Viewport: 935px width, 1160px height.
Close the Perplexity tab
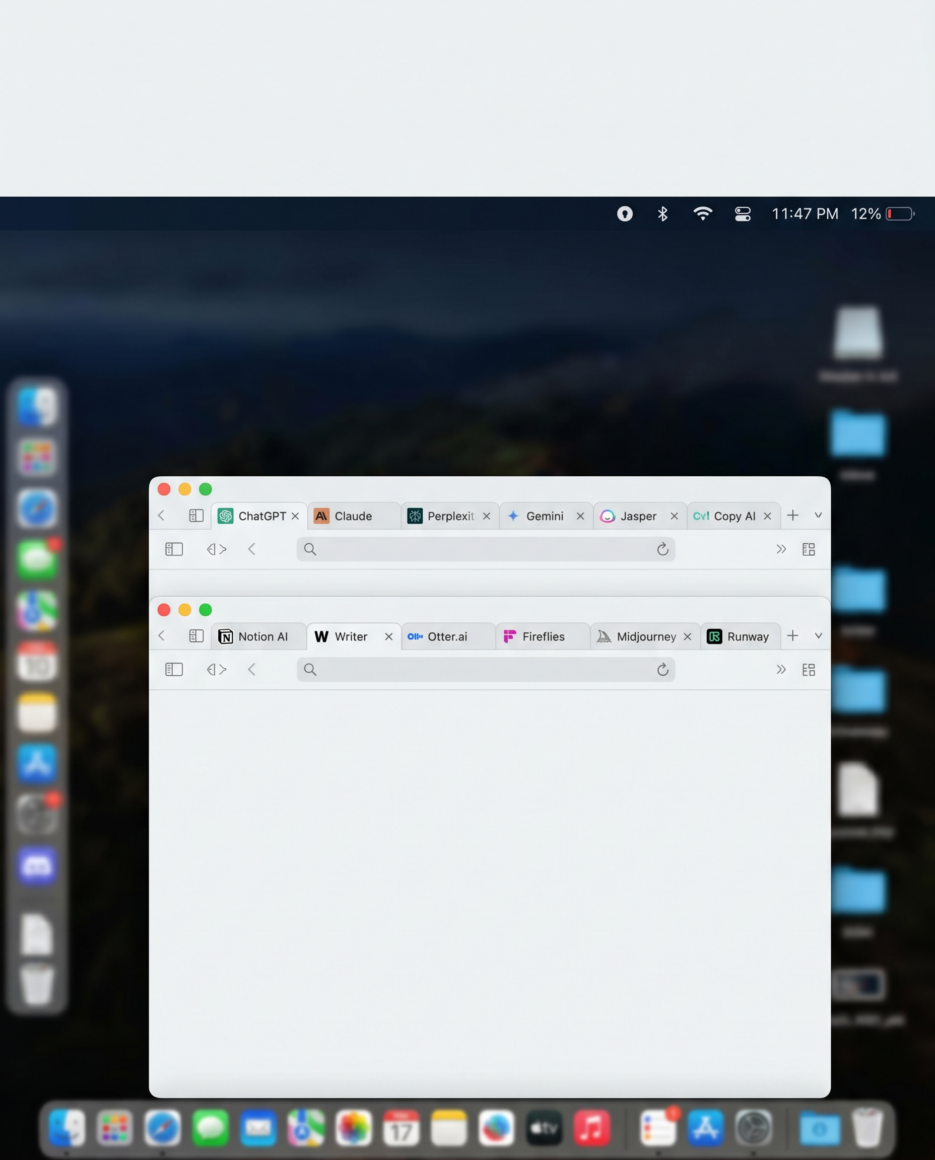[486, 516]
